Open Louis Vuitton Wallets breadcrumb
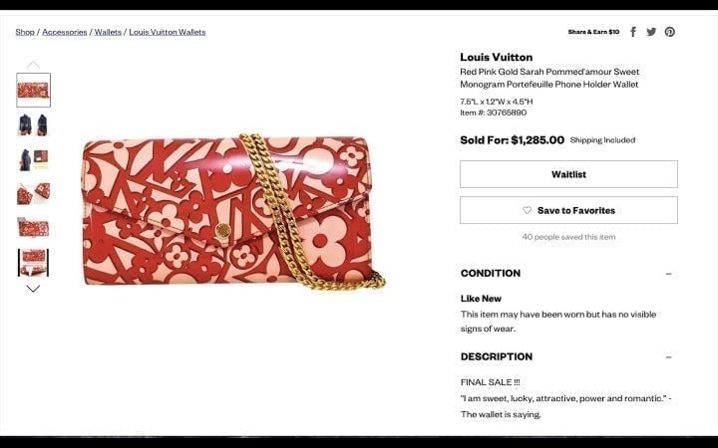The image size is (718, 448). [x=168, y=32]
